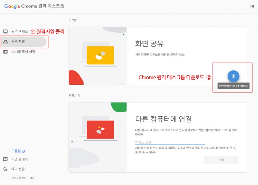This screenshot has height=185, width=258.
Task: Switch theme with 테마 전환
Action: [18, 169]
